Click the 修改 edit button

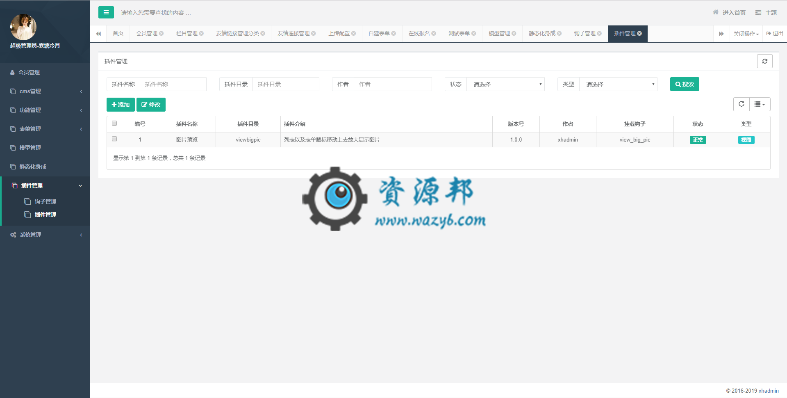[151, 105]
